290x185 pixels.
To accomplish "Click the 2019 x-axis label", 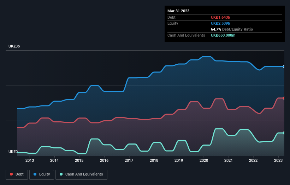I will click(179, 160).
